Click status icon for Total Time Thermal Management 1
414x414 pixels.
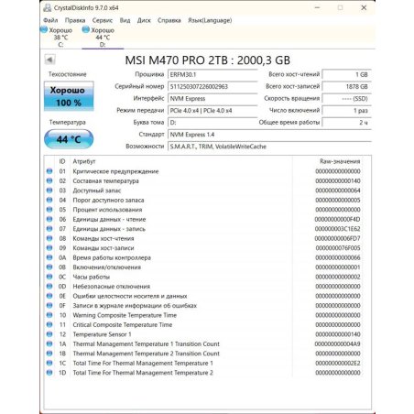click(x=49, y=363)
